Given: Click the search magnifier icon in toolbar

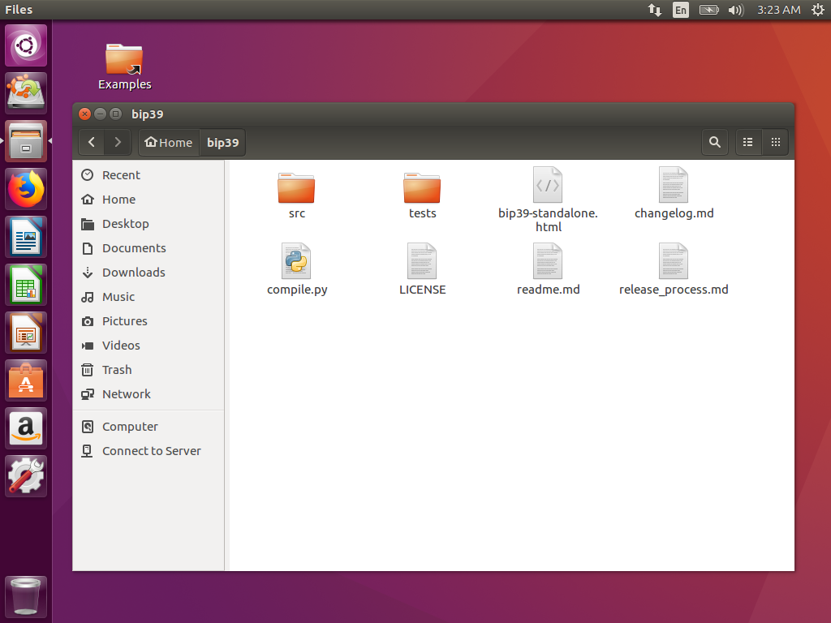Looking at the screenshot, I should click(714, 142).
